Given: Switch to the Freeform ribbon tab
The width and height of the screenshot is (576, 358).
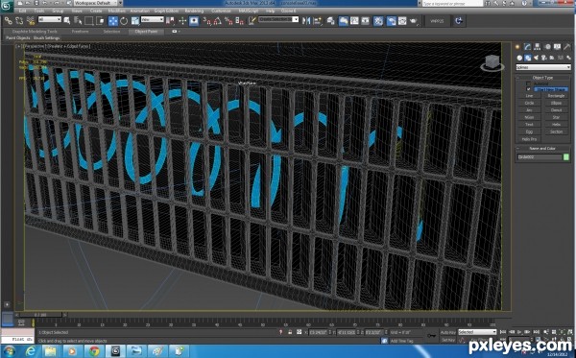Looking at the screenshot, I should pos(80,32).
